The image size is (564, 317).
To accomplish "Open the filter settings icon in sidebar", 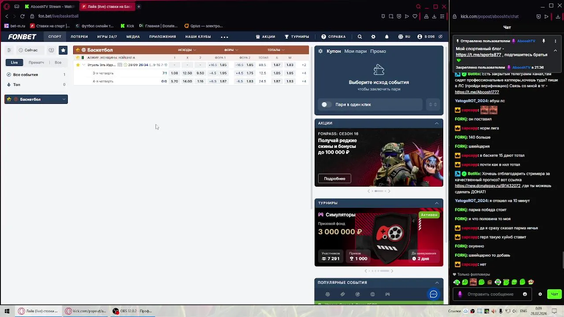I will pyautogui.click(x=9, y=50).
